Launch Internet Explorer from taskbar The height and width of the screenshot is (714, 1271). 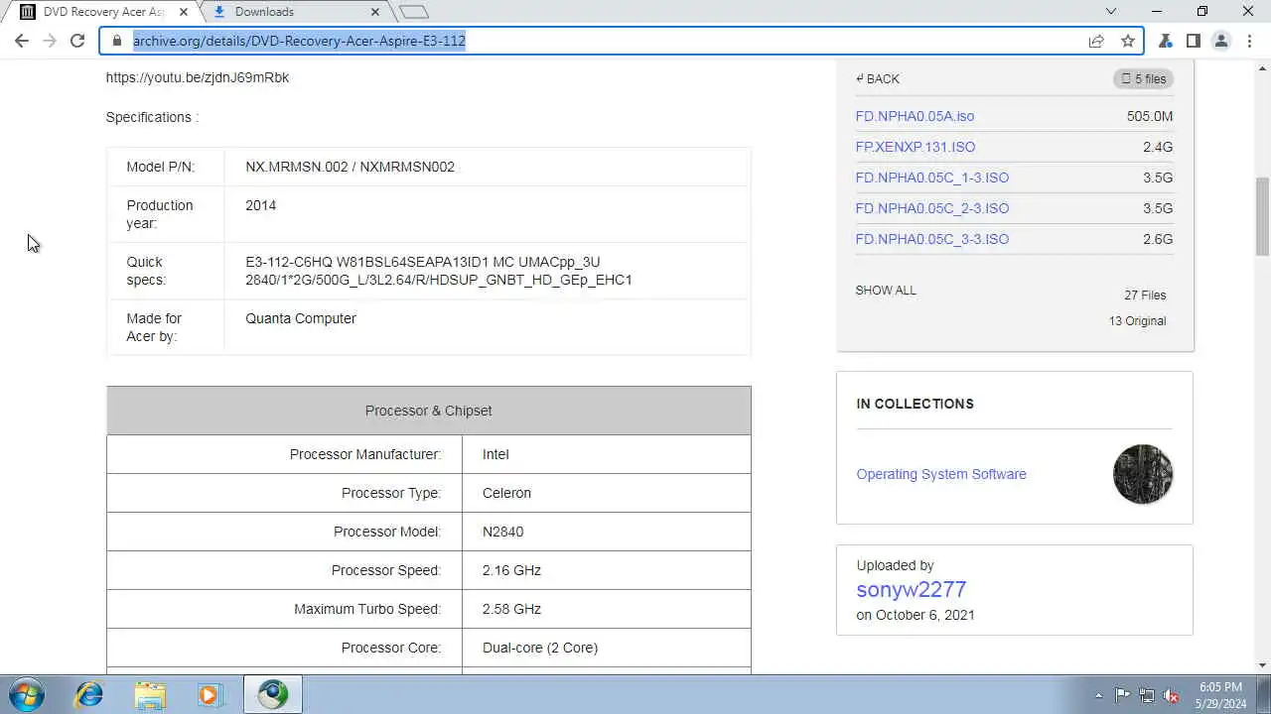pyautogui.click(x=89, y=694)
